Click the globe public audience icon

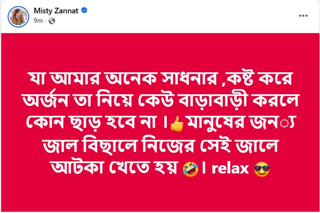pos(52,21)
